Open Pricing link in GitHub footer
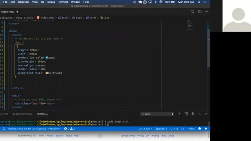The image size is (251, 141). [x=140, y=136]
